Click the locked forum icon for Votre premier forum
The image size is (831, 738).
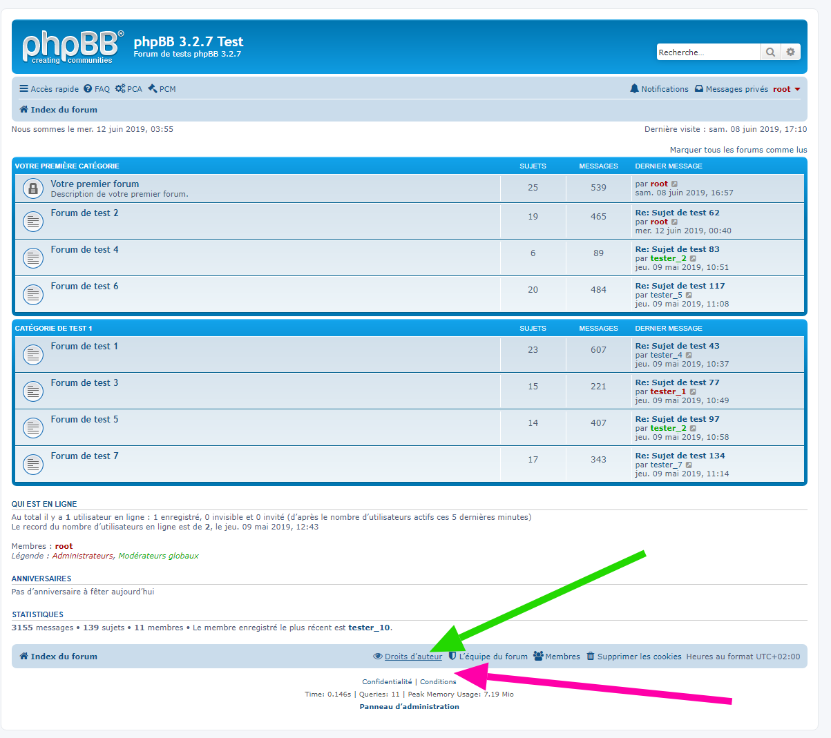point(32,188)
